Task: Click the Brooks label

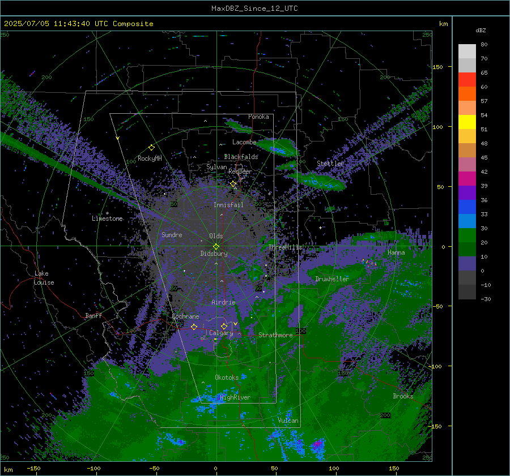Action: click(x=403, y=396)
